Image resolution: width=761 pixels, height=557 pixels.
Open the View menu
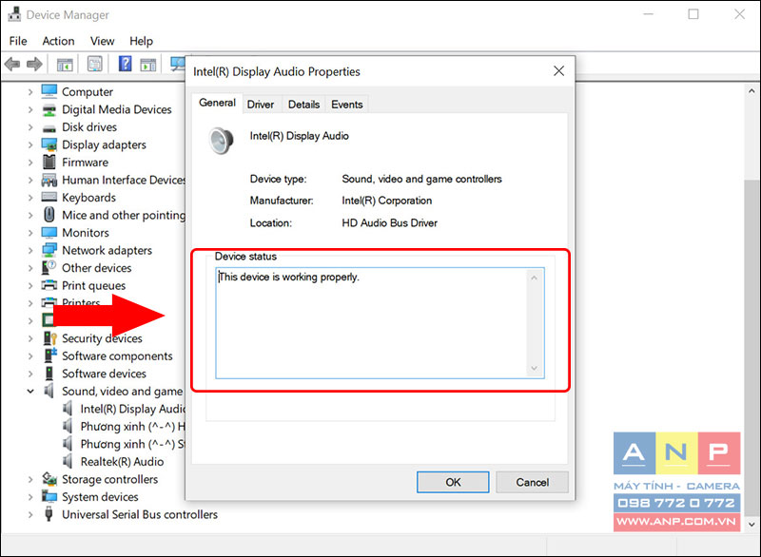[x=102, y=41]
